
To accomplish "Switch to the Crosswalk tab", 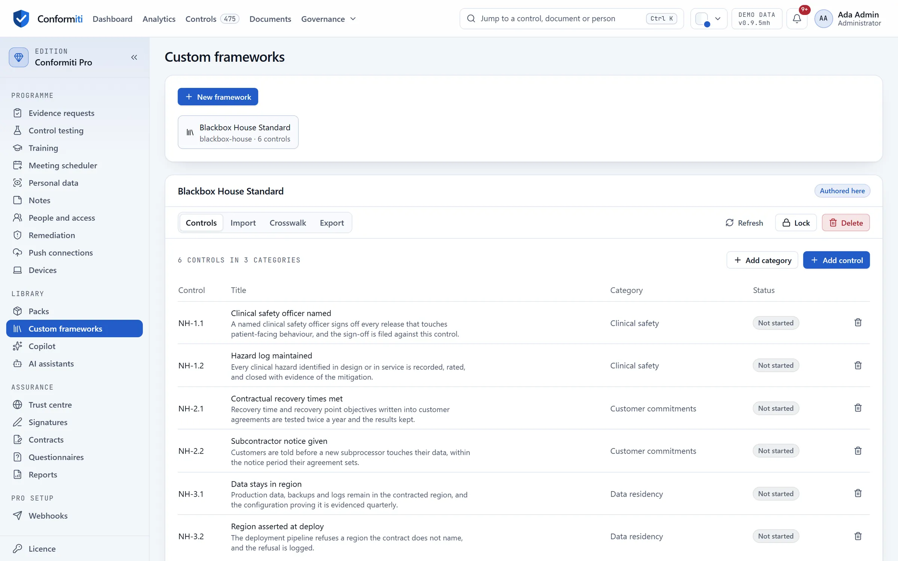I will [288, 223].
